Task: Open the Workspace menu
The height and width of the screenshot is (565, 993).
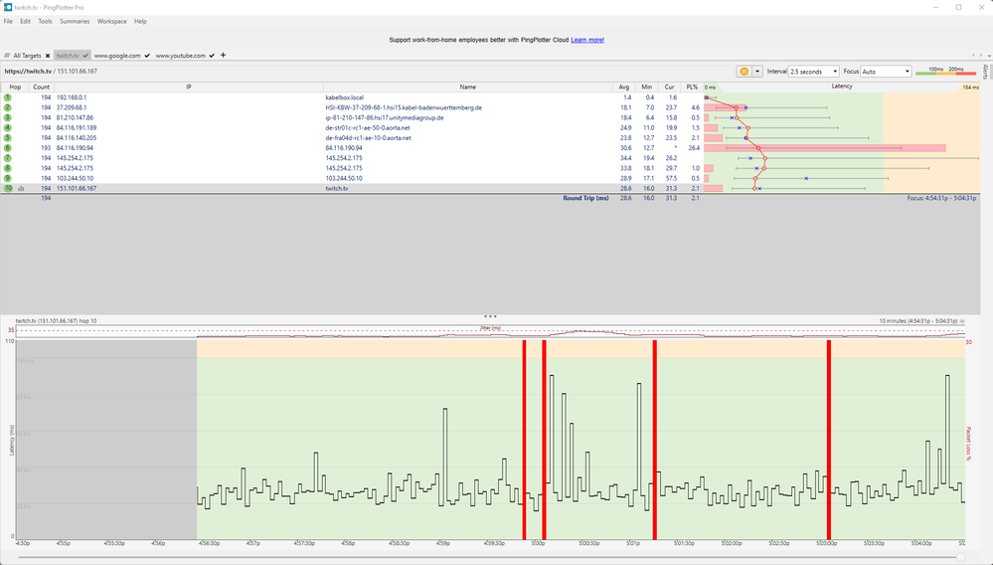Action: [112, 21]
